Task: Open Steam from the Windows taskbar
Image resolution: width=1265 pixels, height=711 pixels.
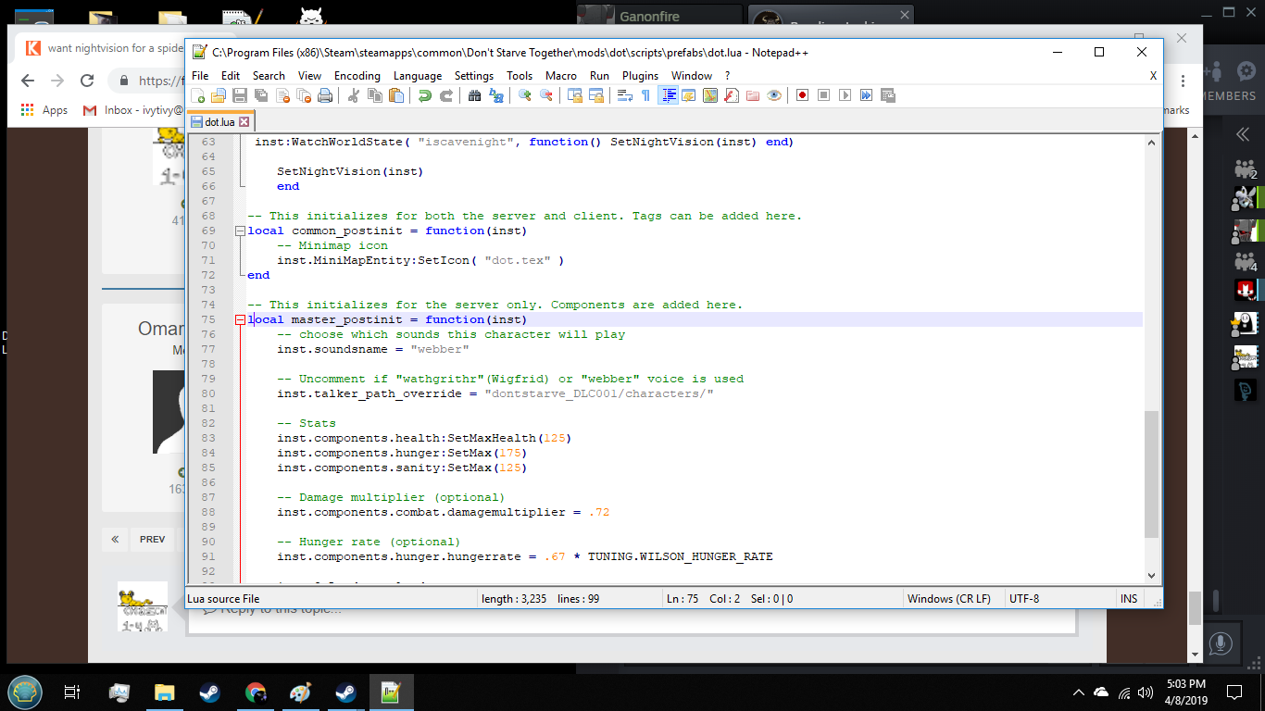Action: pyautogui.click(x=209, y=692)
